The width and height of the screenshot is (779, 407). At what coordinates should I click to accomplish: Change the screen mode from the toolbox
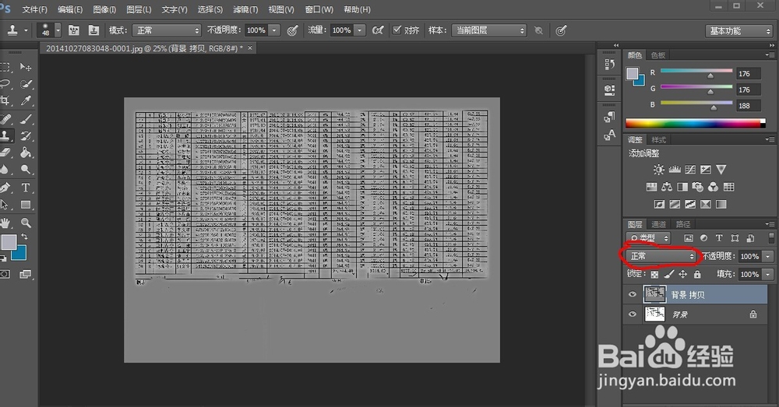click(x=25, y=274)
